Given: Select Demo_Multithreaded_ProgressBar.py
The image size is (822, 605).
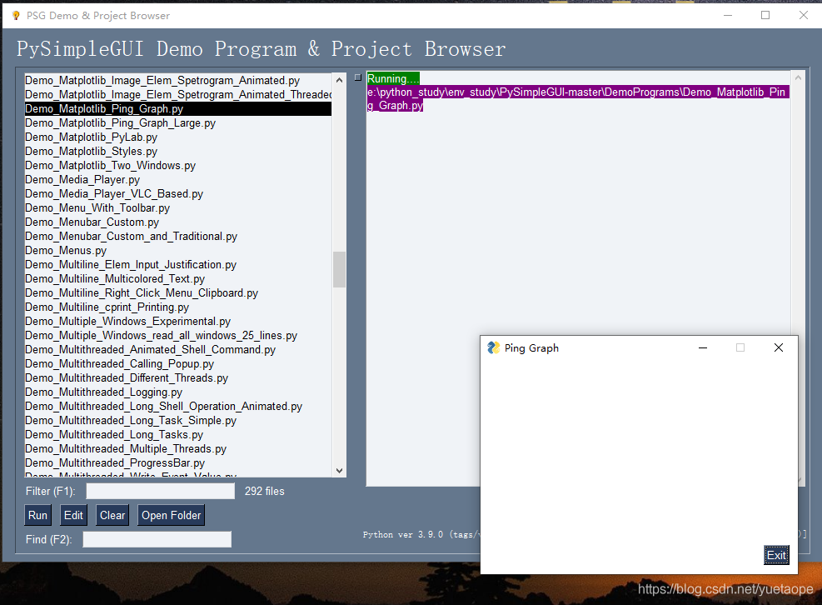Looking at the screenshot, I should coord(177,462).
